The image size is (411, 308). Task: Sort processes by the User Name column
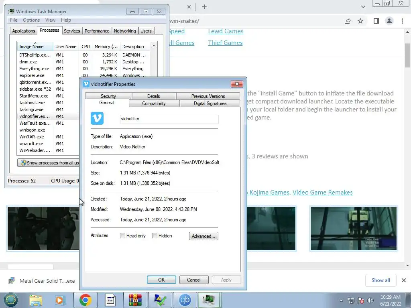[66, 47]
